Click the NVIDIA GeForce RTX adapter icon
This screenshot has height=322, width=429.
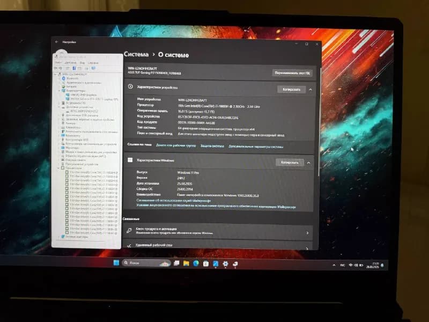tap(68, 99)
